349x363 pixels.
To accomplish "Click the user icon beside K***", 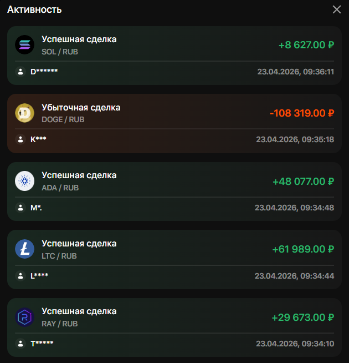I will (20, 139).
